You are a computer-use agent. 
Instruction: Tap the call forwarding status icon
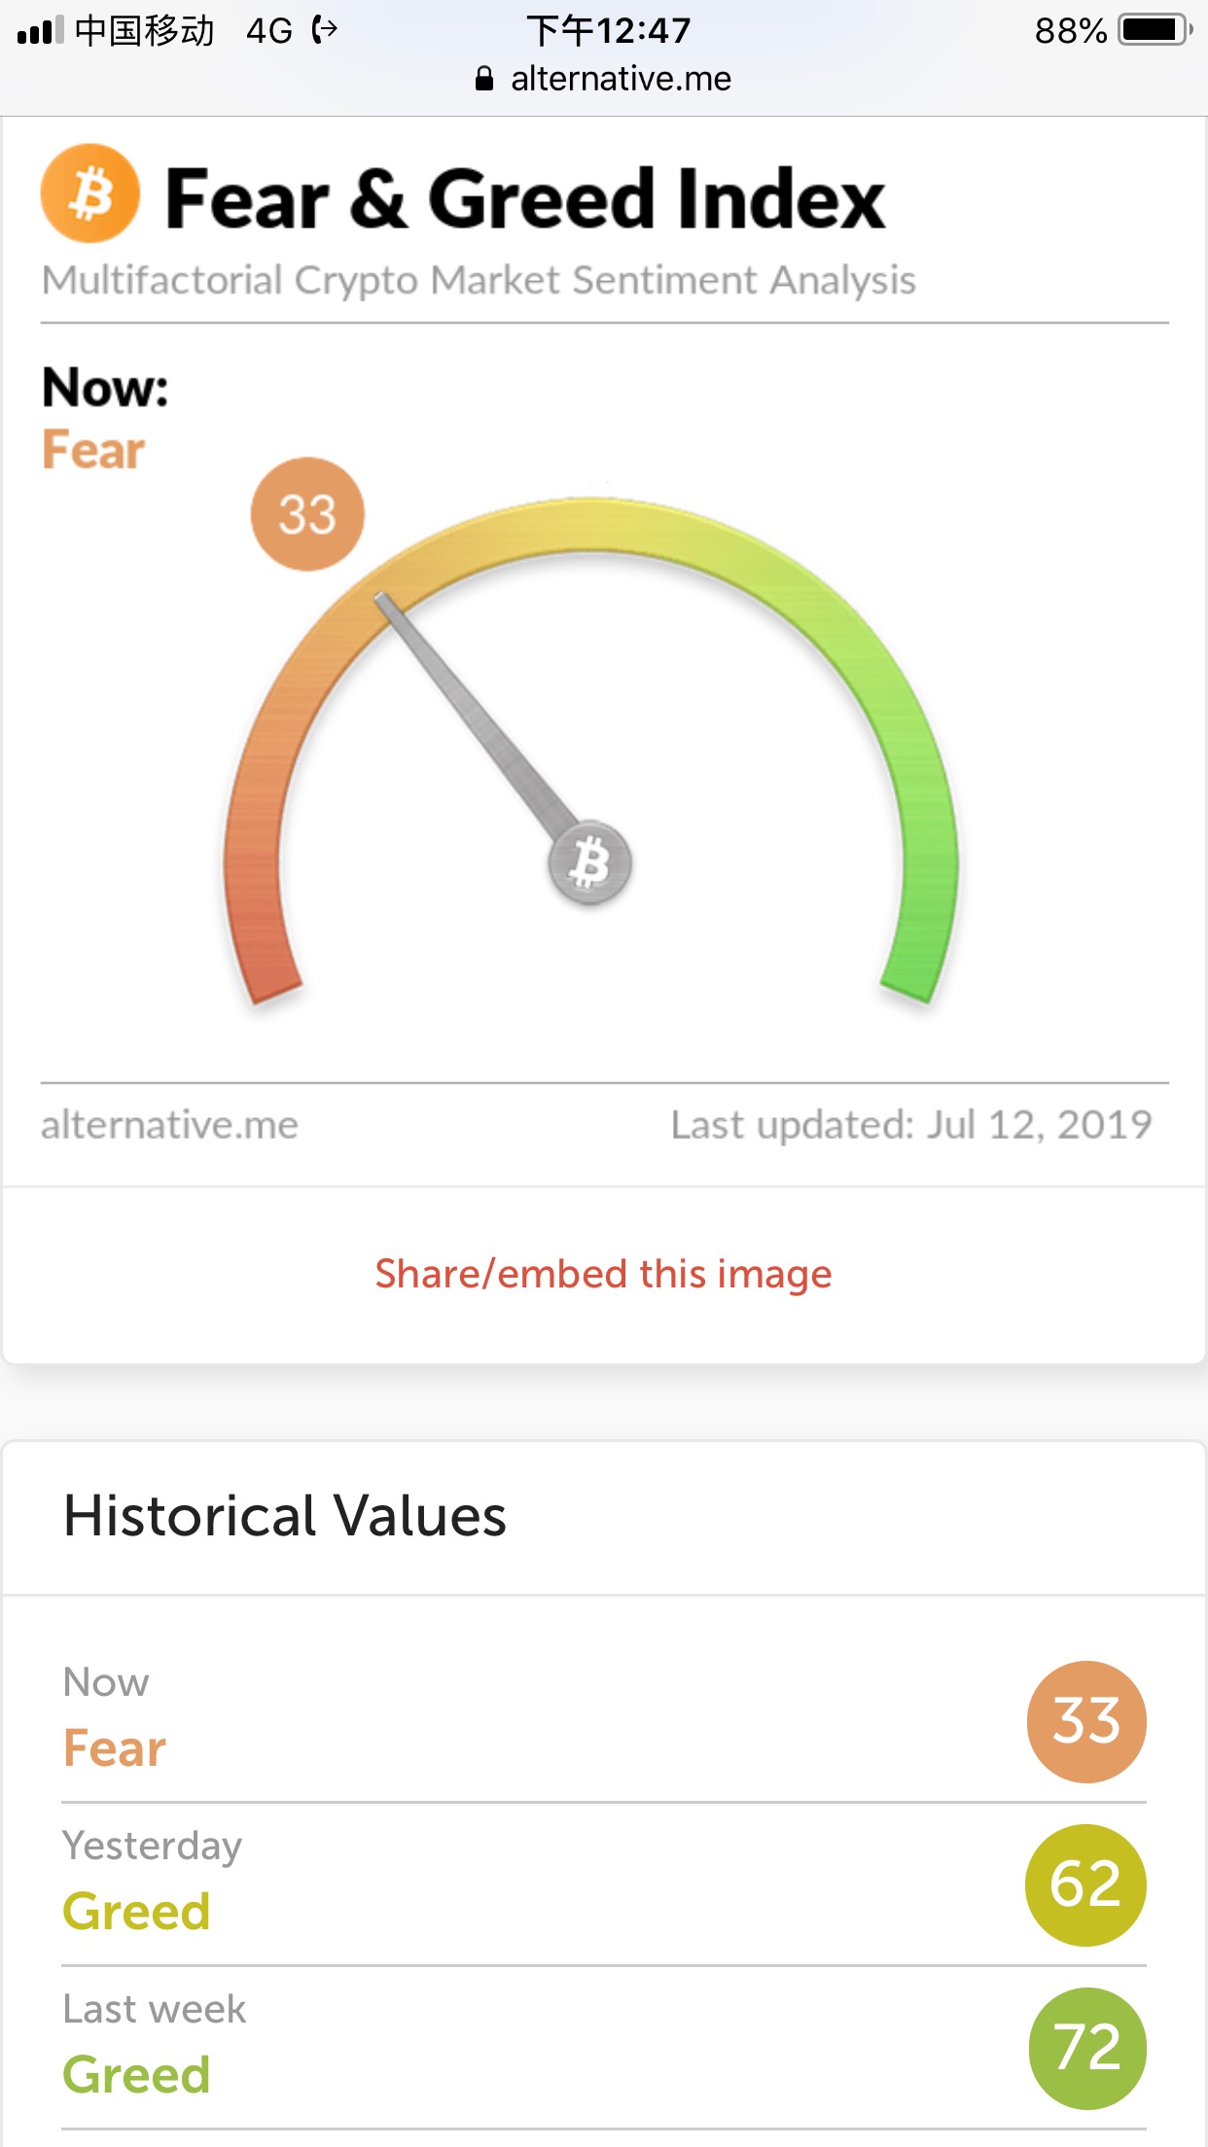point(325,30)
